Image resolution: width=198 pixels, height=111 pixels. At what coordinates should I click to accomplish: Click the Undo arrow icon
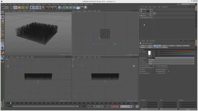click(x=3, y=7)
